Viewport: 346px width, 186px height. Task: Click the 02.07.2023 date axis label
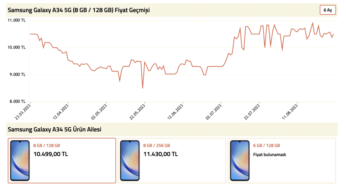pos(214,112)
